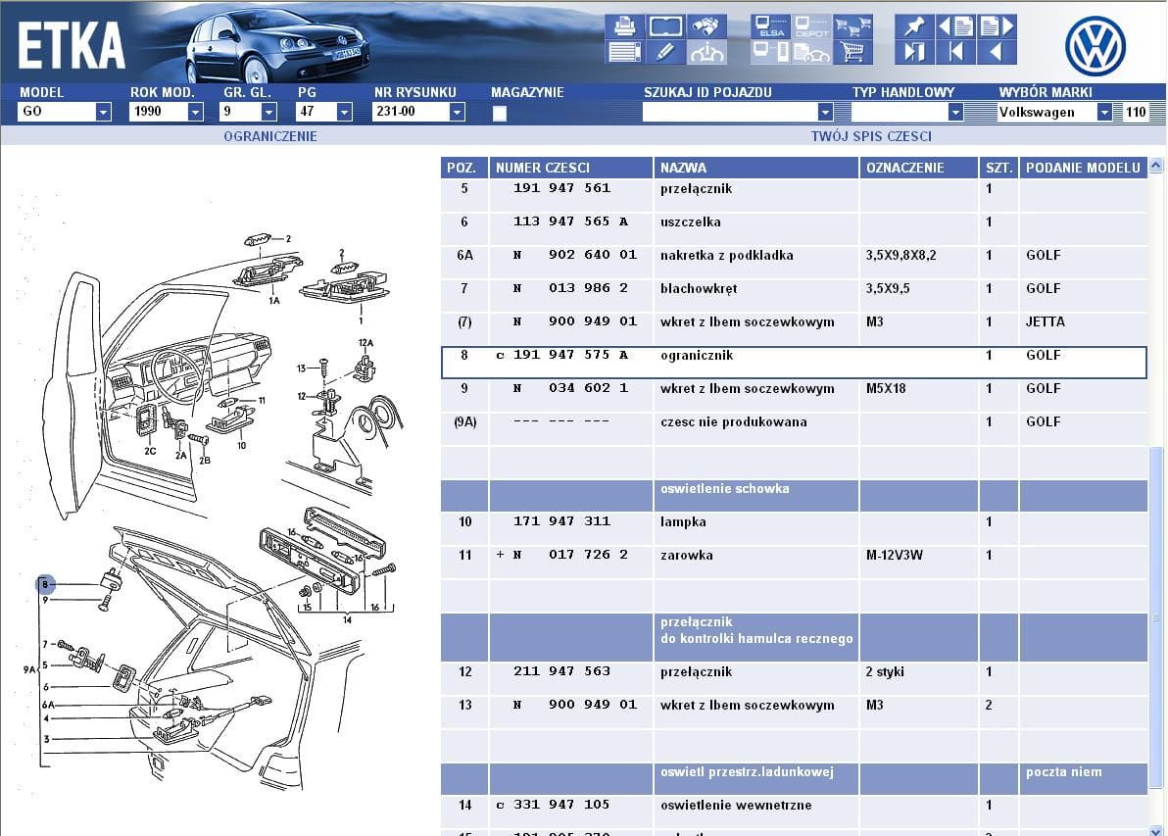This screenshot has height=836, width=1168.
Task: Go to next page document icon
Action: coord(996,26)
